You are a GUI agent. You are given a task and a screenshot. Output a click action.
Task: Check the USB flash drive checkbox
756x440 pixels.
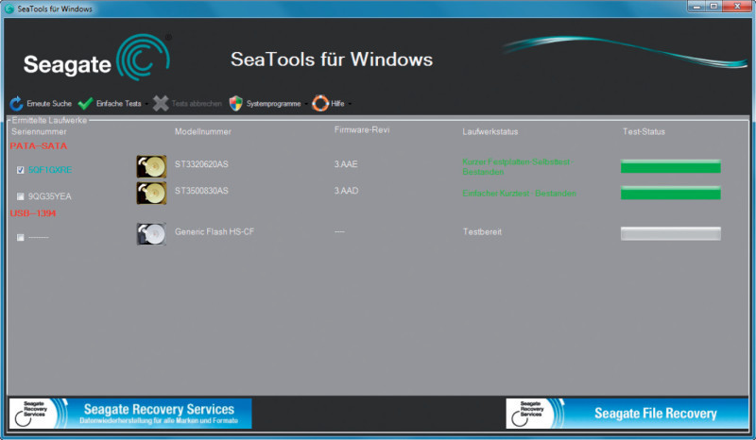pos(20,237)
